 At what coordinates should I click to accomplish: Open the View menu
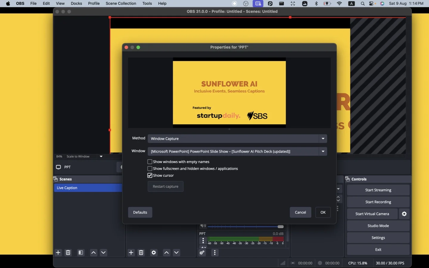pos(60,4)
